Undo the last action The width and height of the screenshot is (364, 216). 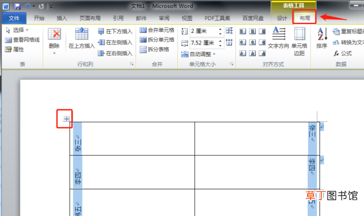(x=28, y=6)
